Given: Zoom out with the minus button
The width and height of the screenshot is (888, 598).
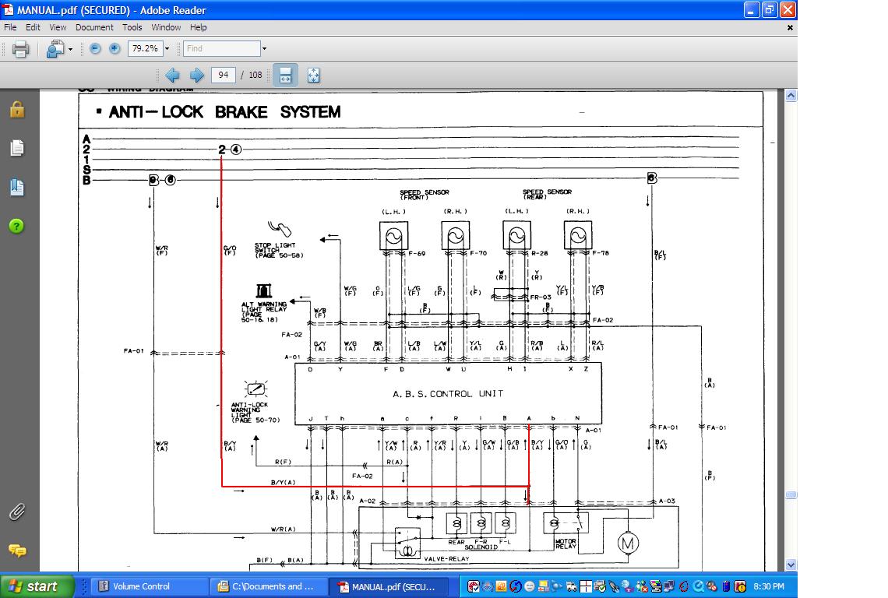Looking at the screenshot, I should (x=95, y=49).
